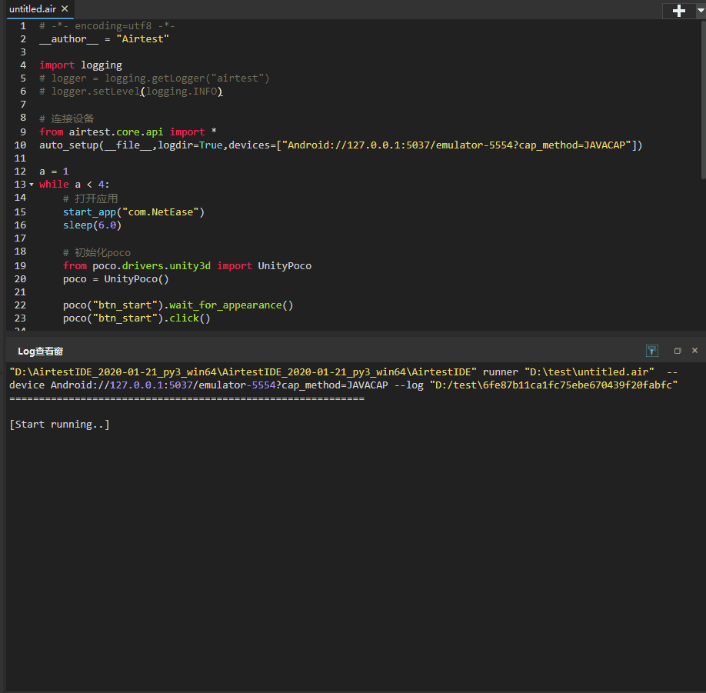This screenshot has height=693, width=706.
Task: Click the log path D:\test\untitled.air text
Action: point(589,372)
